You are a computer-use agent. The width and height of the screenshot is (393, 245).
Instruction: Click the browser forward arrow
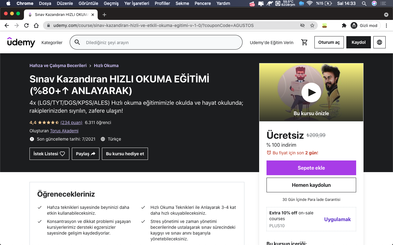click(17, 25)
